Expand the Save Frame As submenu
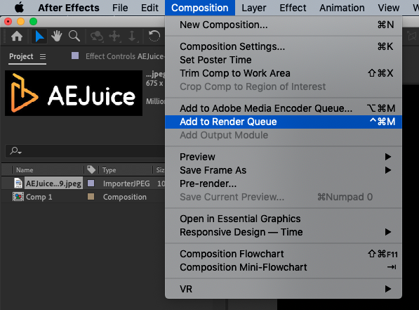This screenshot has width=419, height=310. point(284,170)
